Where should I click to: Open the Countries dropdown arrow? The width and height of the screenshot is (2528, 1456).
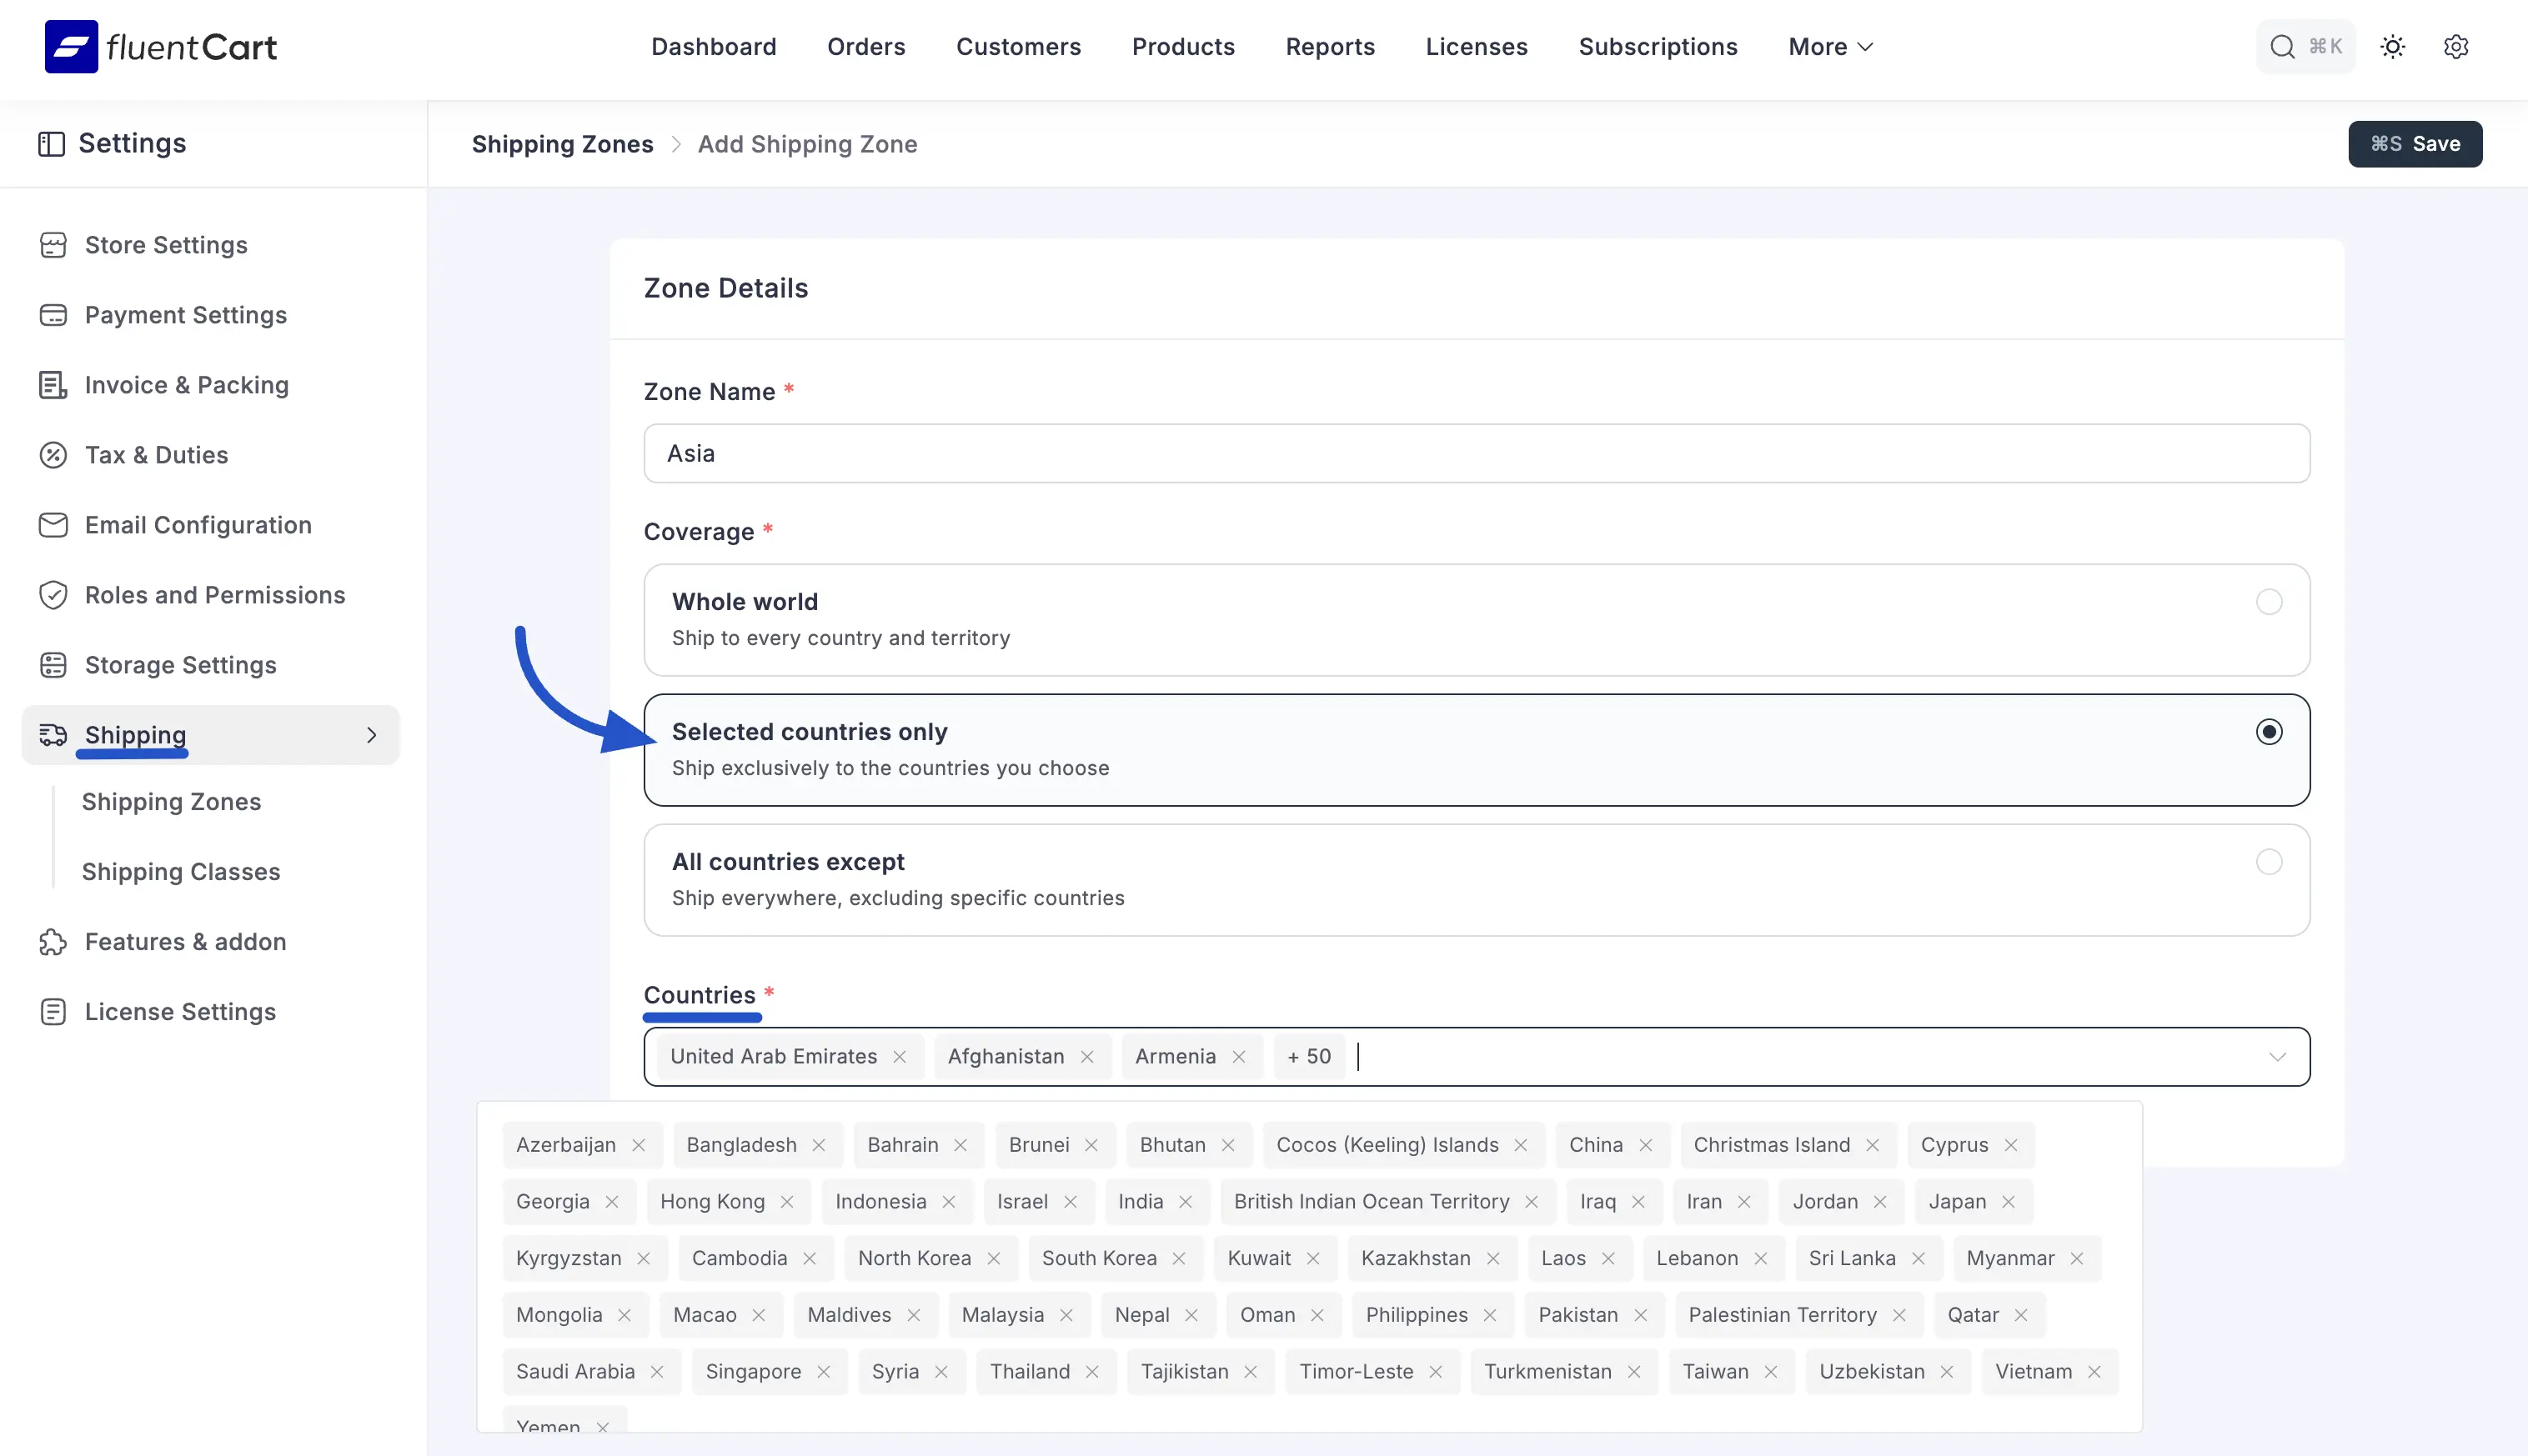pyautogui.click(x=2278, y=1057)
